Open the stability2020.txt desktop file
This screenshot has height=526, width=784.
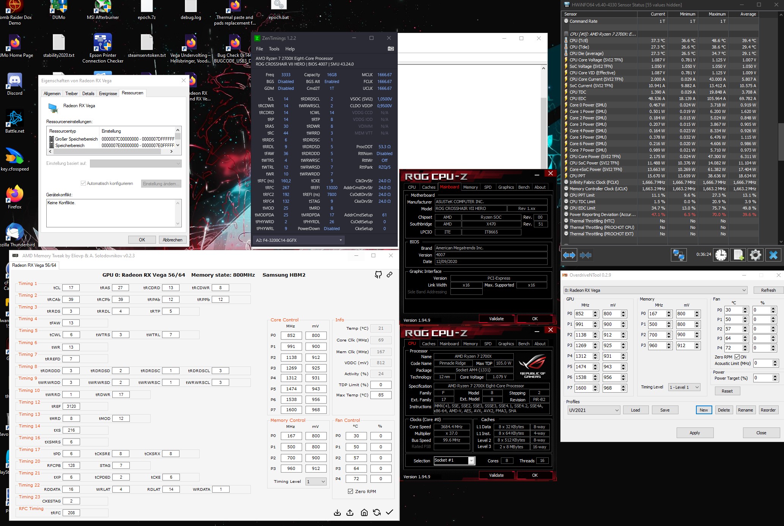click(x=59, y=46)
